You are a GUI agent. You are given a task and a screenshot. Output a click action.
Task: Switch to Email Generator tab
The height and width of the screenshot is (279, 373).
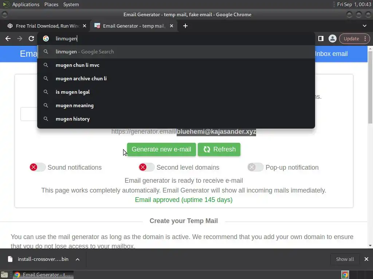134,26
